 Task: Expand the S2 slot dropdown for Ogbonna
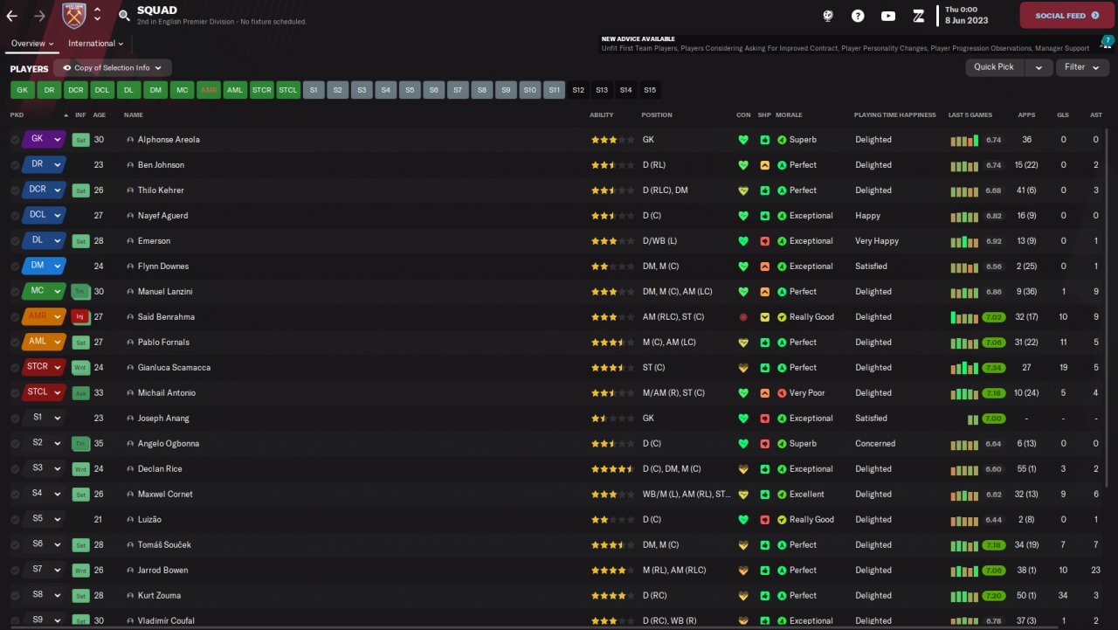pos(58,444)
